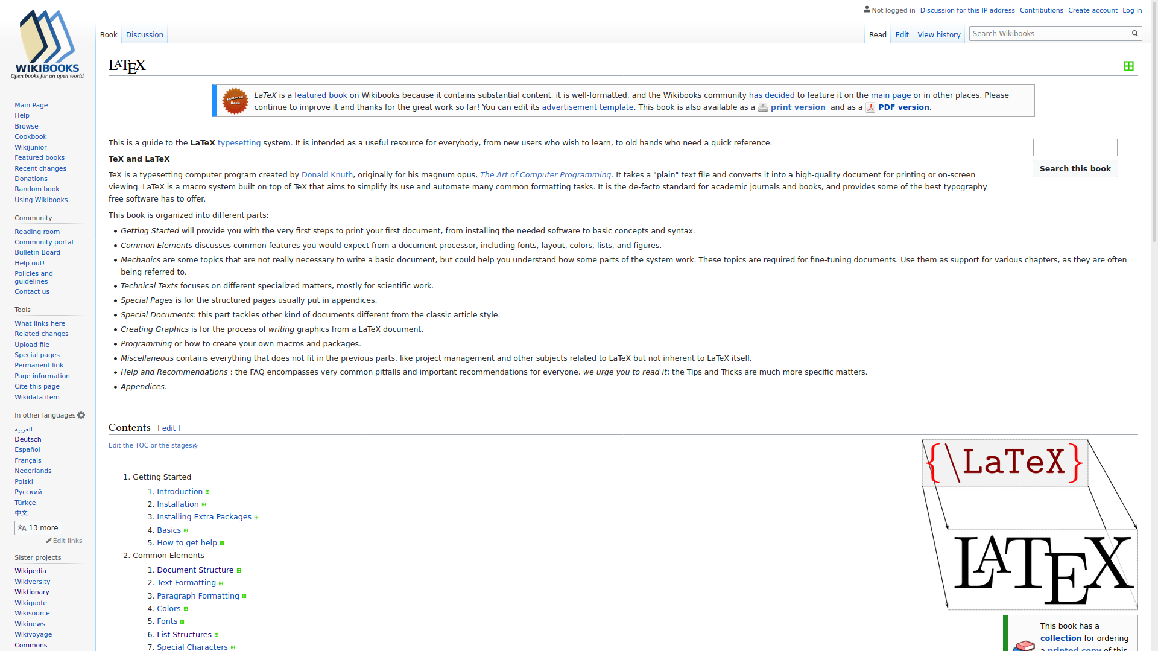Screen dimensions: 1158x651
Task: Click the search magnifier icon
Action: [1134, 34]
